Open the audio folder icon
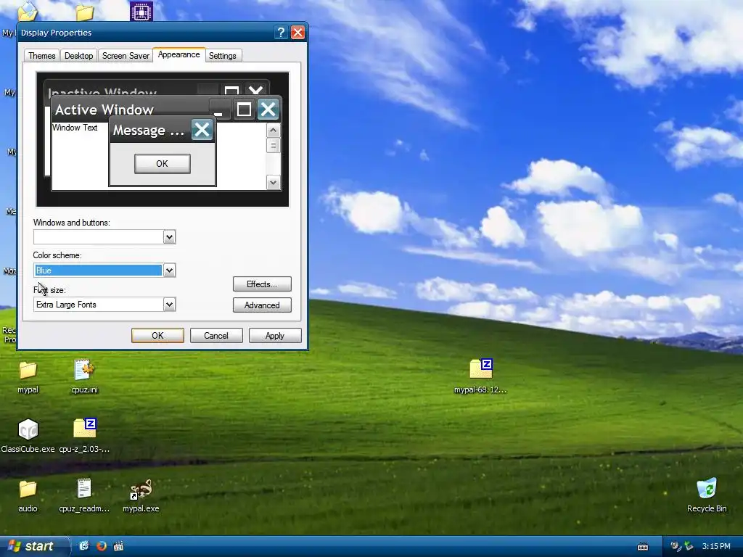Viewport: 743px width, 557px height. coord(28,489)
